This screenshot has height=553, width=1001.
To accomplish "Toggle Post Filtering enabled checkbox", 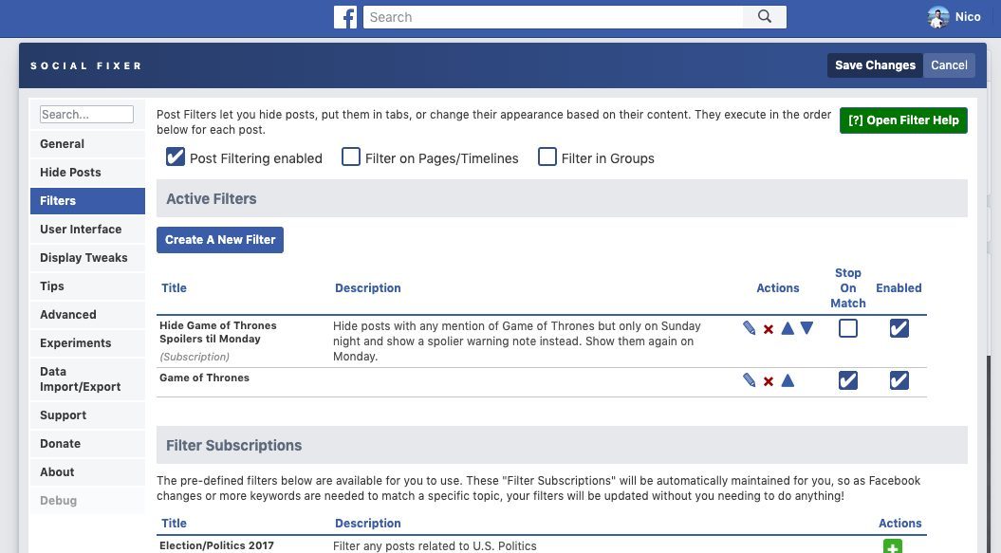I will tap(175, 157).
